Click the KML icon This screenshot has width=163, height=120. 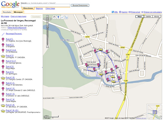click(113, 12)
